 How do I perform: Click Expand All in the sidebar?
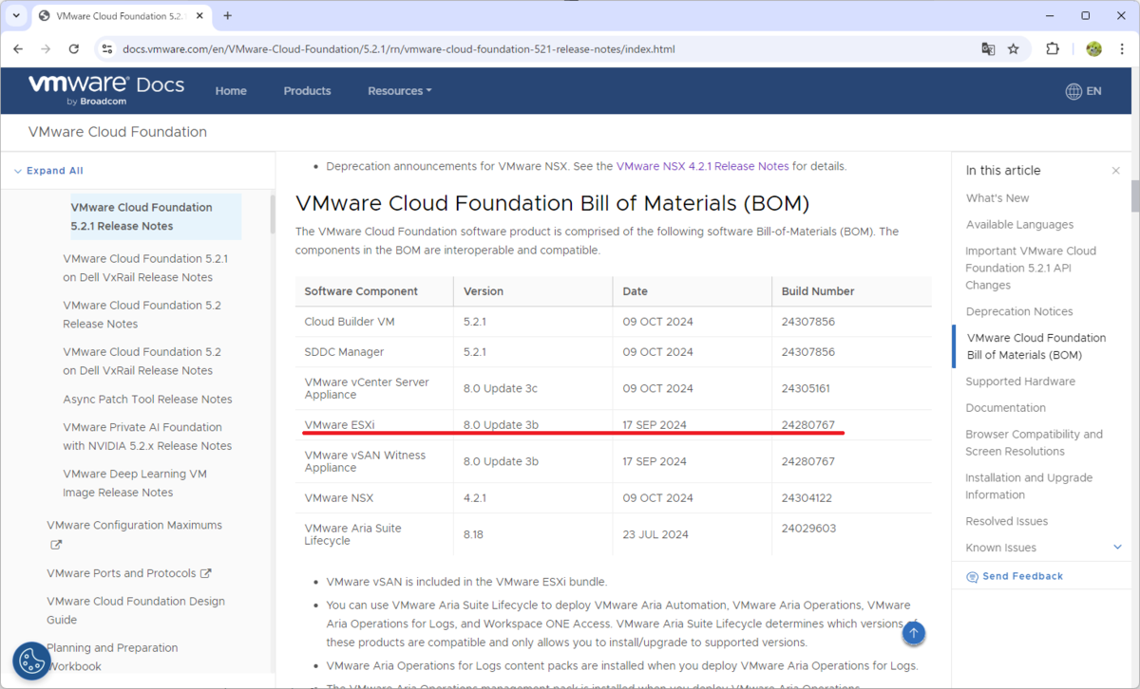pos(48,171)
